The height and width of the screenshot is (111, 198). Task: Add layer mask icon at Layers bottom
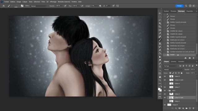pos(179,108)
